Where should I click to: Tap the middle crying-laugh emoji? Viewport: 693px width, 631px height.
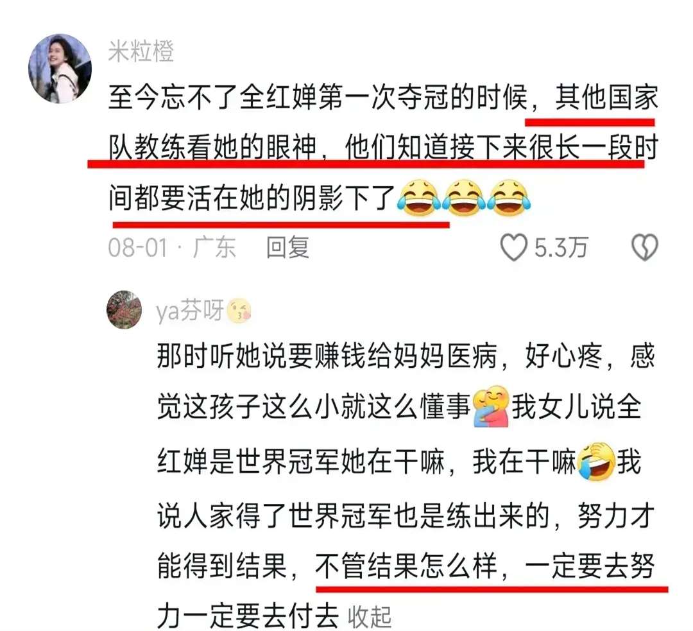pos(464,198)
